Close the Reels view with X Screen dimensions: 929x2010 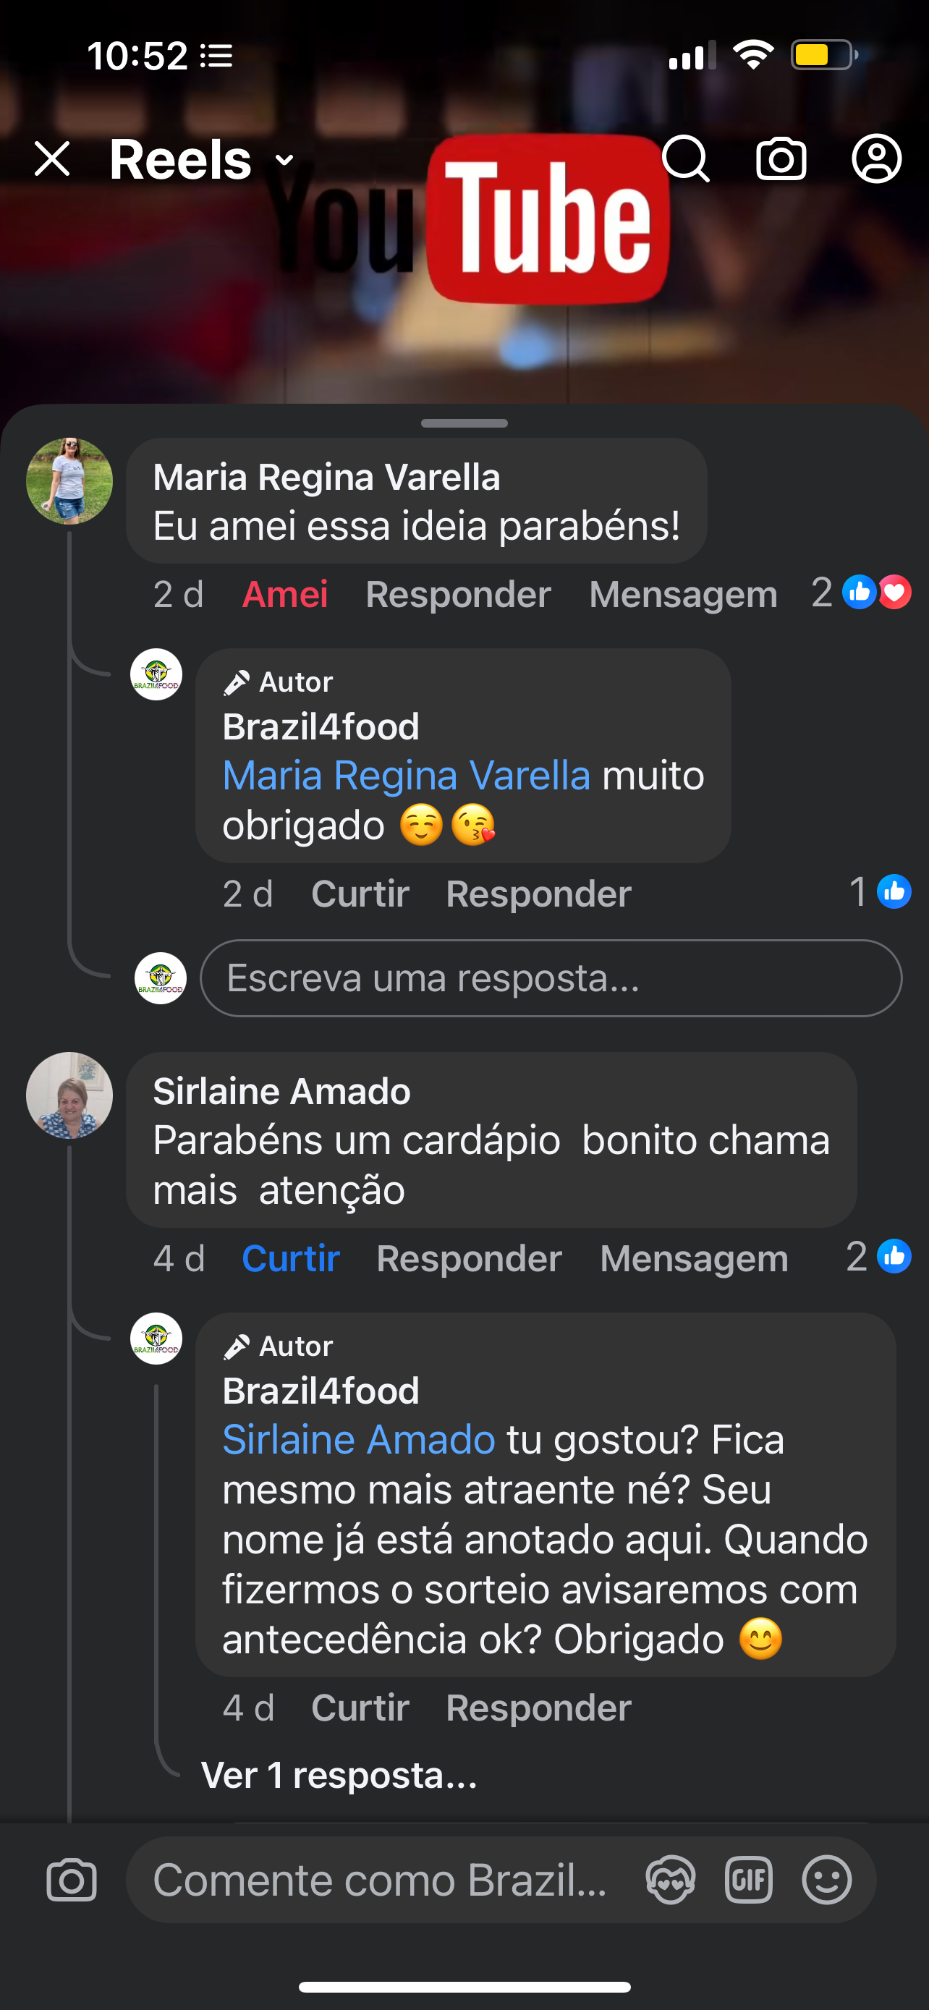pos(52,159)
